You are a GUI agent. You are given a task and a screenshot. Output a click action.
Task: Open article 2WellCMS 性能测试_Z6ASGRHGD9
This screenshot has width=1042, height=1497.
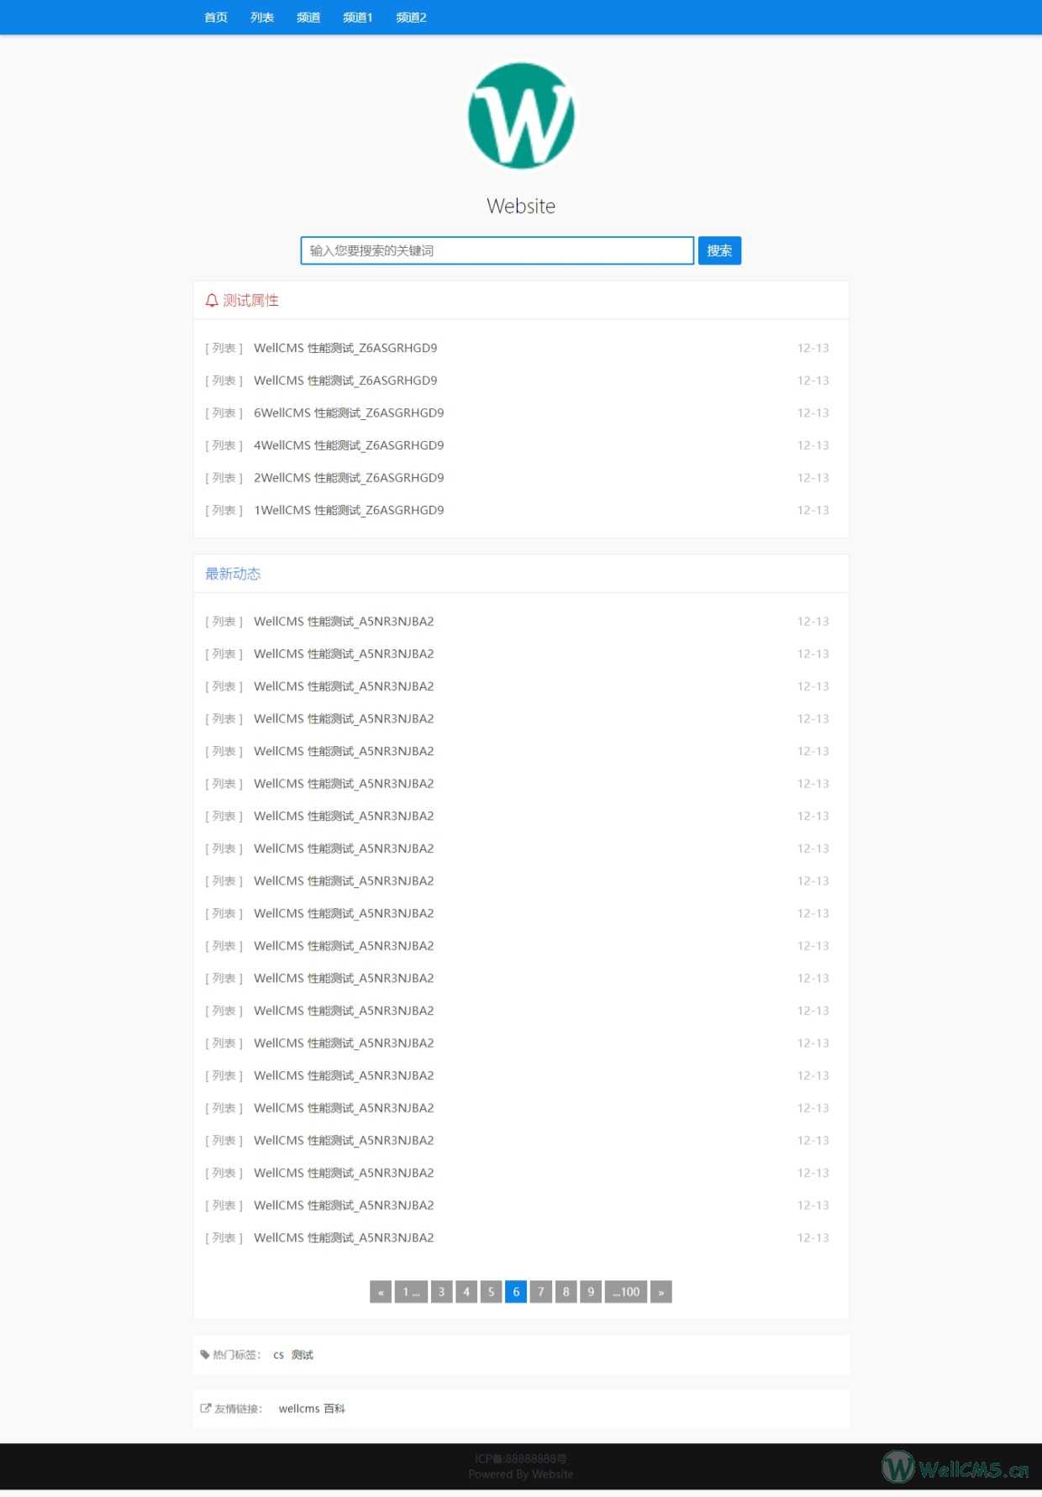[349, 477]
